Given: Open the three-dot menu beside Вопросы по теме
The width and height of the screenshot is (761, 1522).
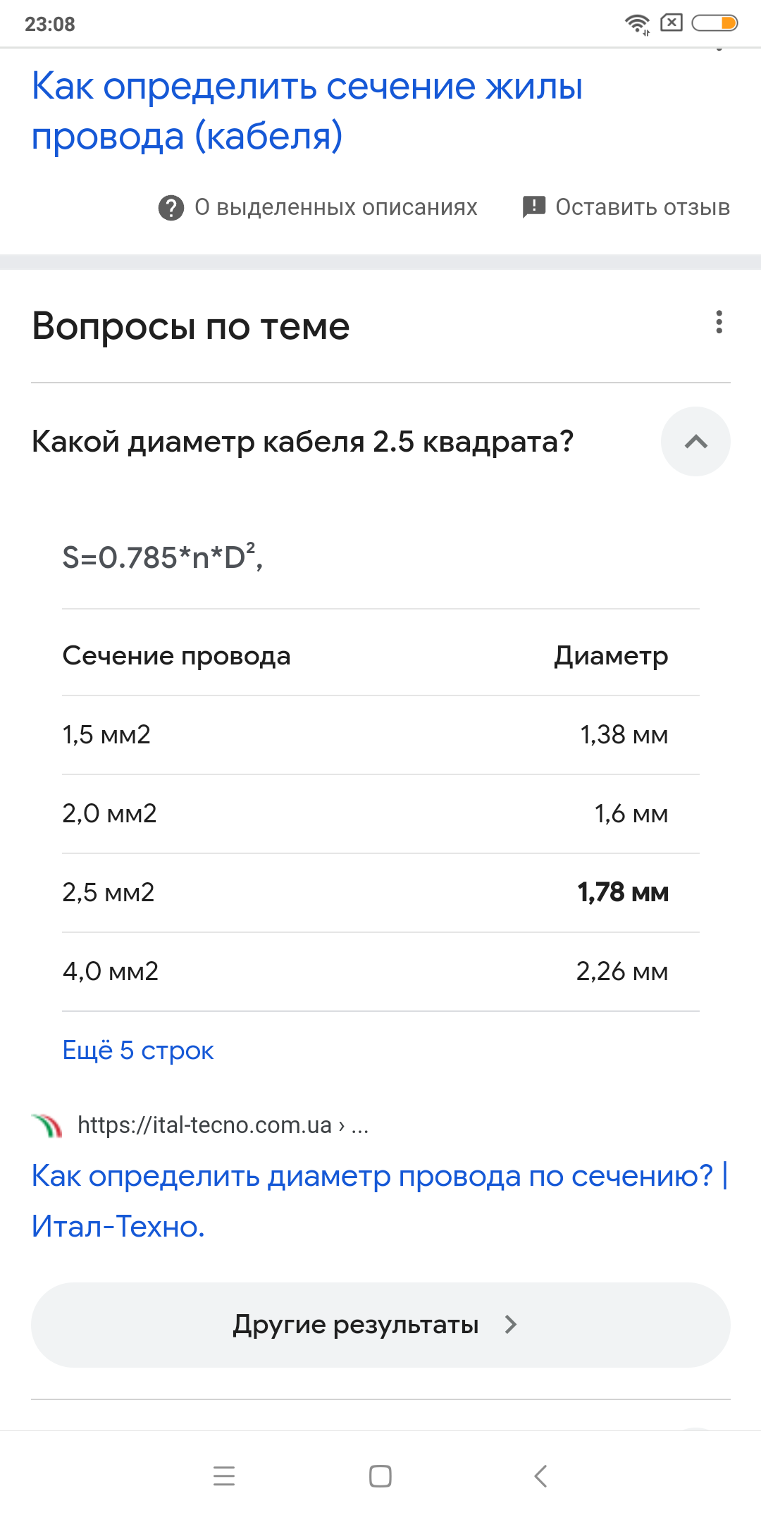Looking at the screenshot, I should pyautogui.click(x=719, y=322).
